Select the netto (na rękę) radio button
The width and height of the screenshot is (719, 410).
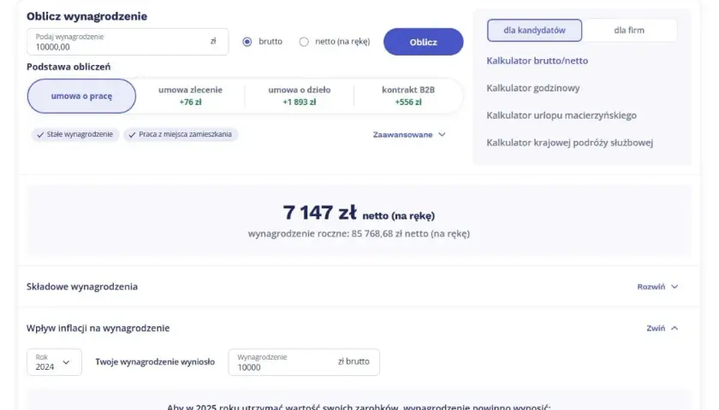click(304, 42)
